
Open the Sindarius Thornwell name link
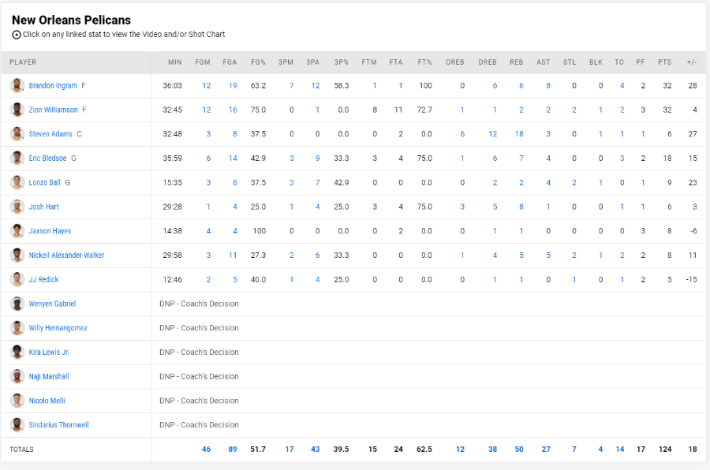(x=59, y=425)
